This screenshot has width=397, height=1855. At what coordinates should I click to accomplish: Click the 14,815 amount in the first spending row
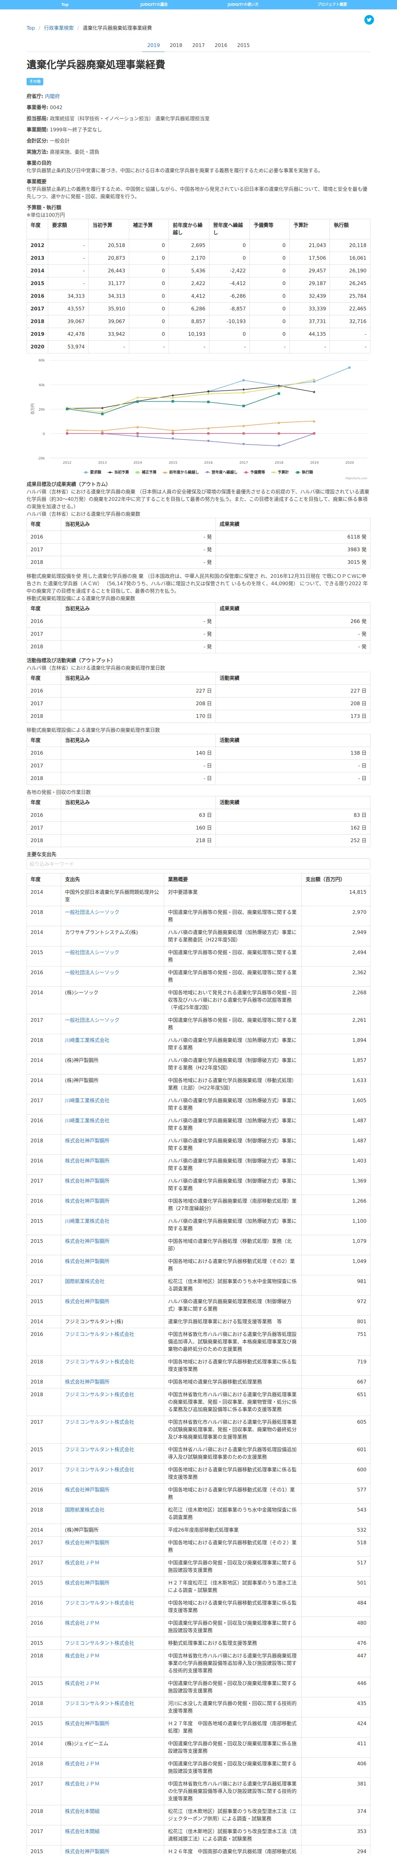tap(357, 892)
